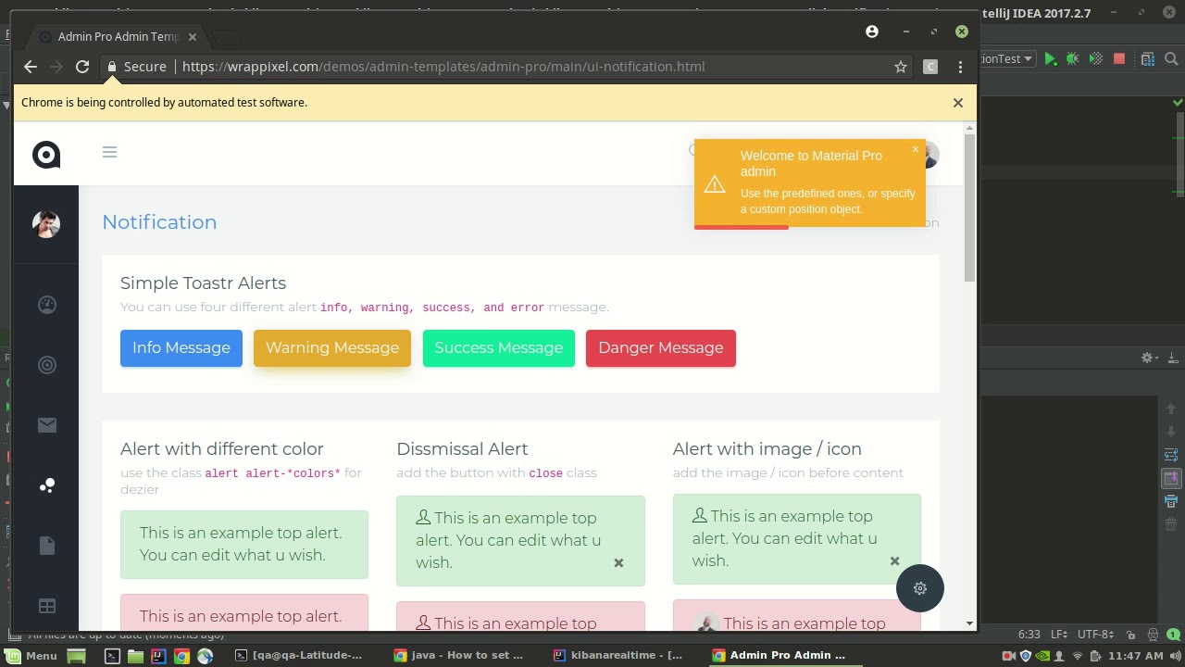Open terminal launcher in taskbar
The image size is (1185, 667).
[112, 656]
